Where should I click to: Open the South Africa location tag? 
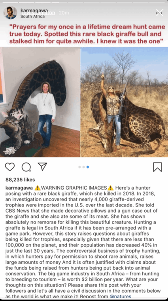tap(32, 17)
